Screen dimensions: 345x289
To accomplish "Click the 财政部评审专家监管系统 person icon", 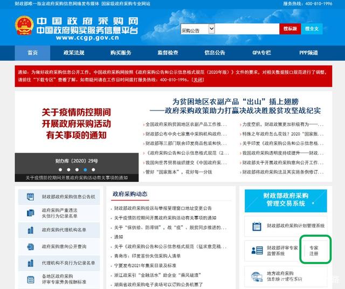I will coord(257,251).
